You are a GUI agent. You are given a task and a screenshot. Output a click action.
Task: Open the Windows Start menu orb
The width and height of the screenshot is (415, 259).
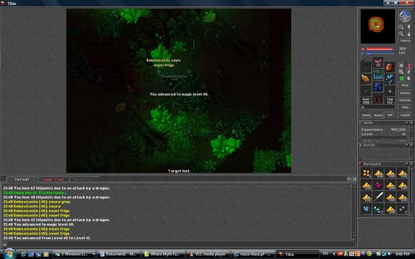pyautogui.click(x=10, y=254)
